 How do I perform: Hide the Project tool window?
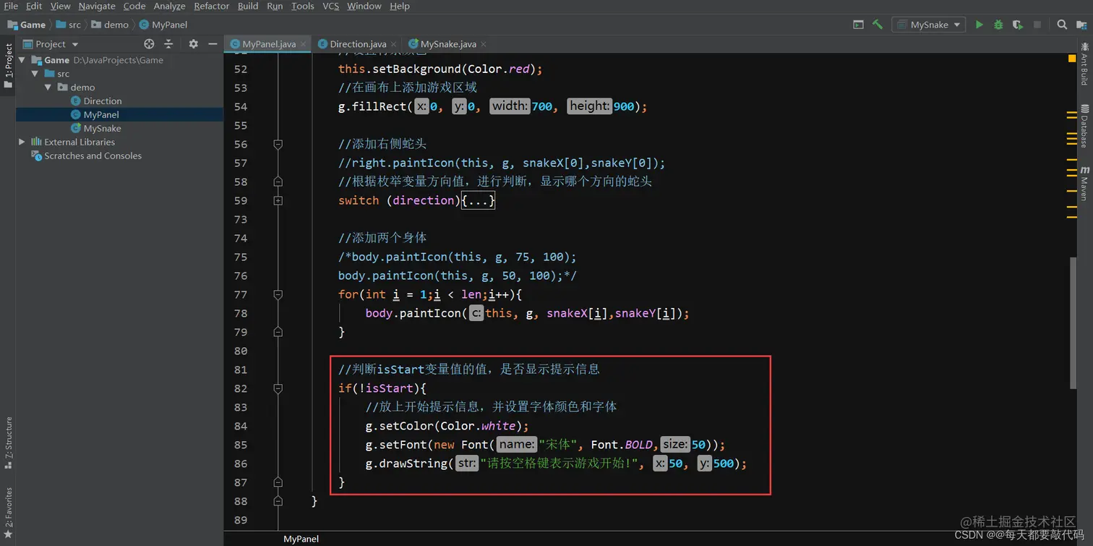(213, 44)
